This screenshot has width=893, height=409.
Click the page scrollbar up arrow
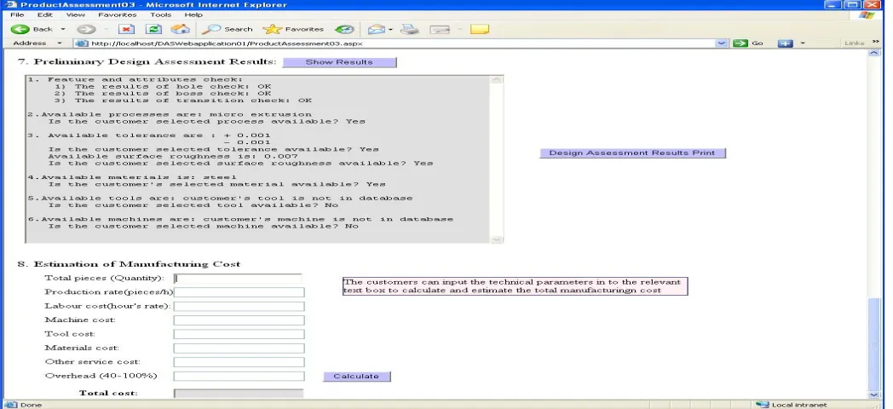tap(873, 53)
